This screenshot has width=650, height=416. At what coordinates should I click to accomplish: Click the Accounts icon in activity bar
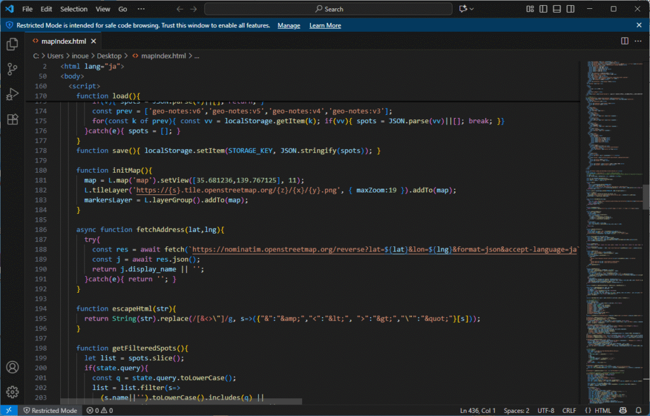click(12, 367)
